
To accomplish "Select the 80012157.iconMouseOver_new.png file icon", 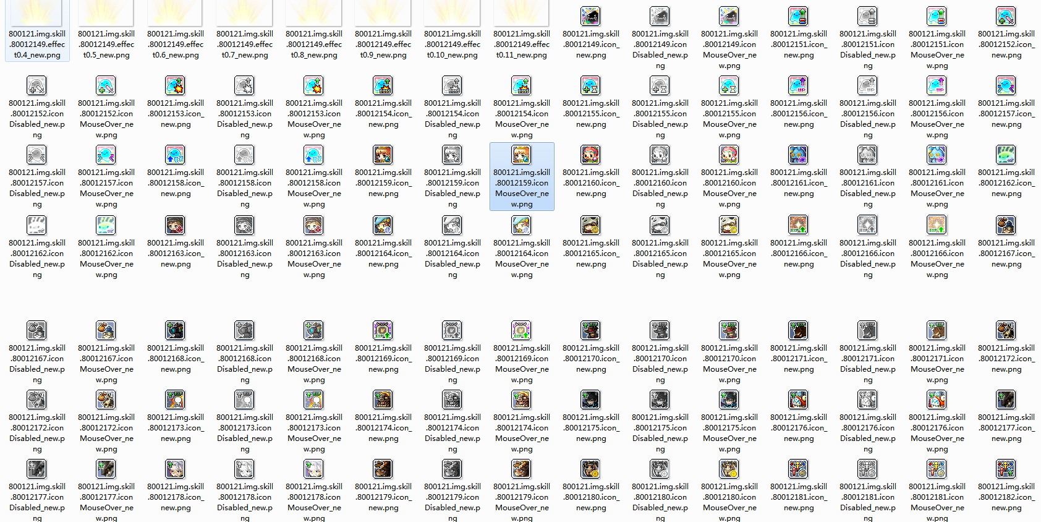I will coord(106,155).
